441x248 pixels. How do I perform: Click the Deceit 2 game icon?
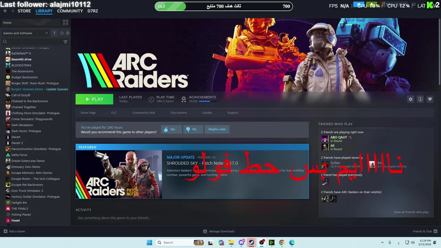click(x=8, y=143)
